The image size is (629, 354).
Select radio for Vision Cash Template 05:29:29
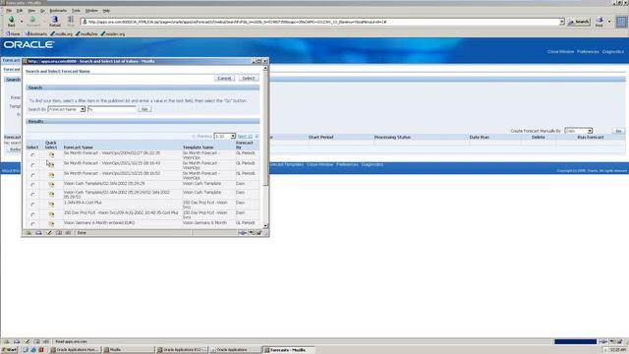coord(32,185)
